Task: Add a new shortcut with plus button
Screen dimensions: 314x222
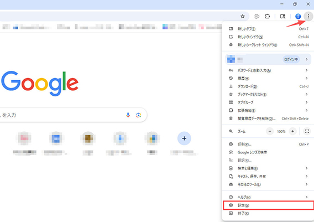Action: 184,138
